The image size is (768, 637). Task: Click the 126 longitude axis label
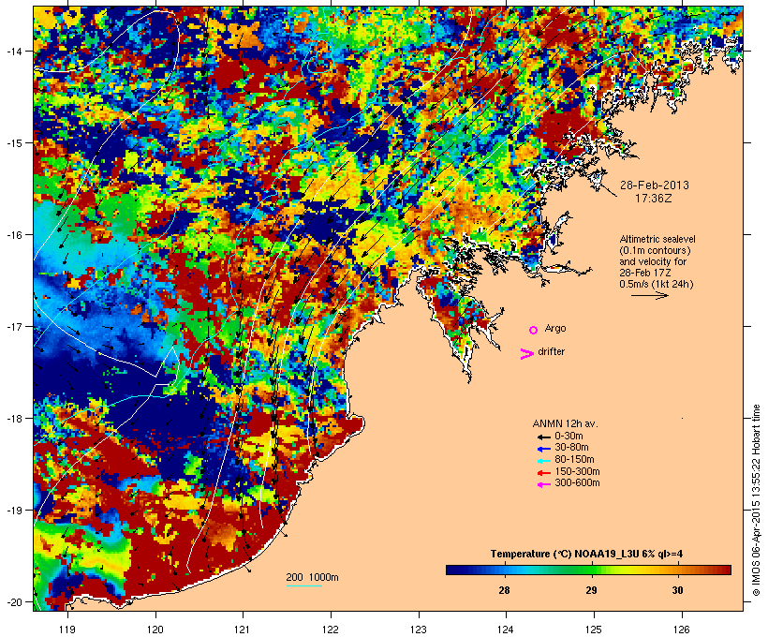coord(682,630)
